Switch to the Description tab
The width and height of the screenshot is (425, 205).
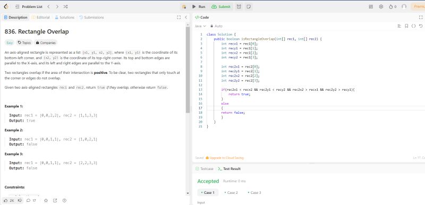(x=16, y=18)
